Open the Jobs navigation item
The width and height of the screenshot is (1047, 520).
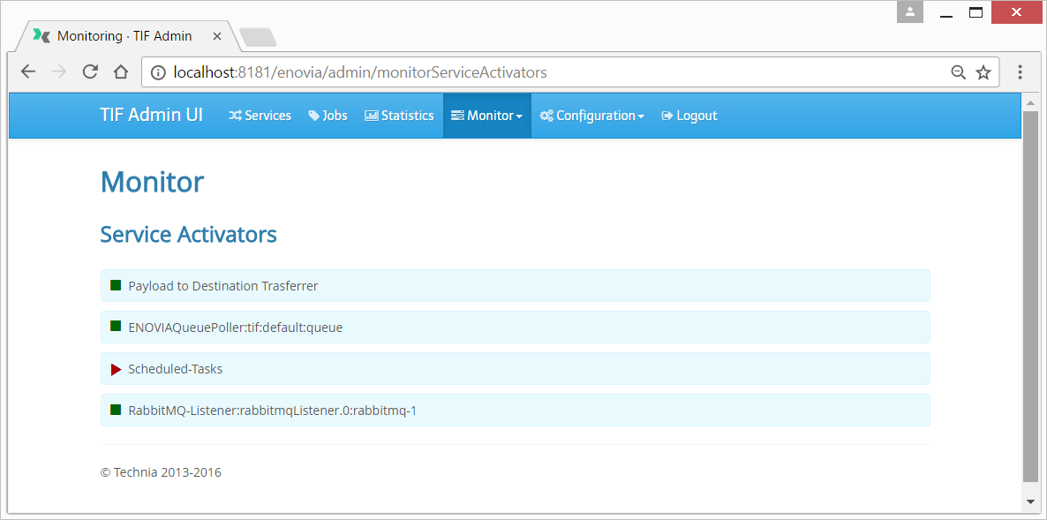tap(328, 116)
